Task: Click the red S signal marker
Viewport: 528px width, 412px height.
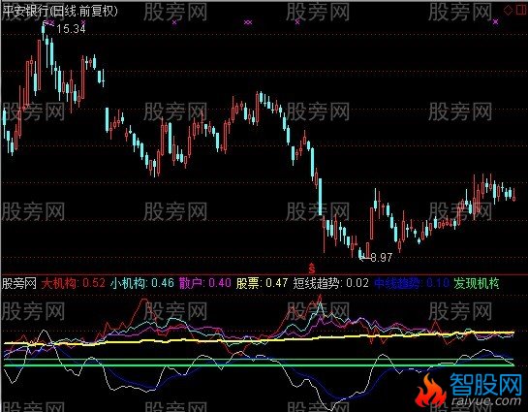Action: pos(312,269)
